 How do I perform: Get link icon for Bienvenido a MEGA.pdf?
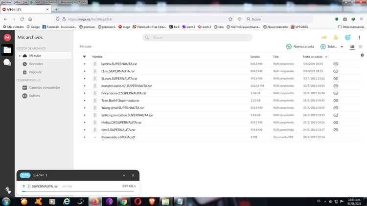point(336,137)
